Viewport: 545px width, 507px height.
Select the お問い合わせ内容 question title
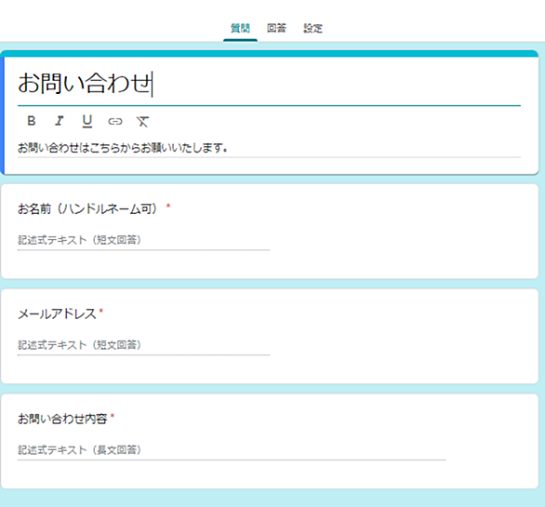click(62, 419)
